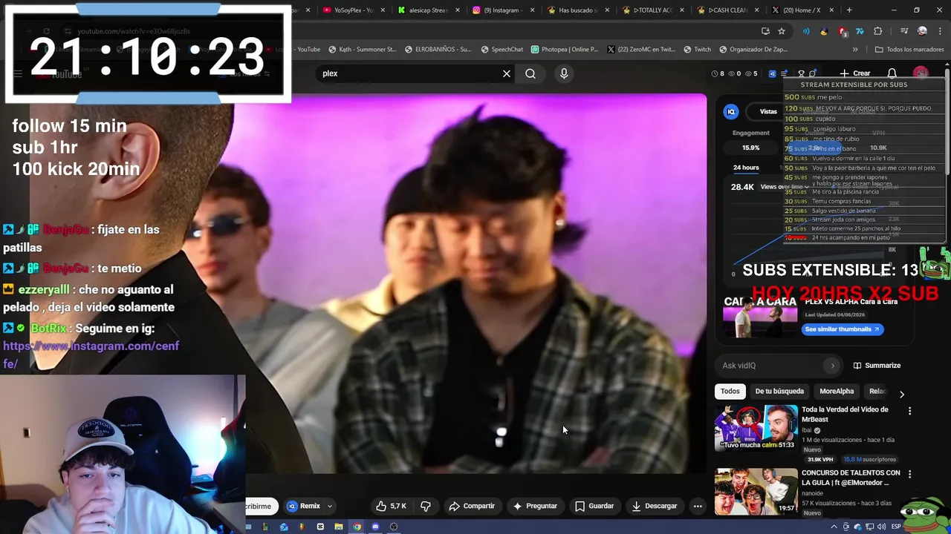The width and height of the screenshot is (951, 534).
Task: Open Toda la Verdad del Video de MrBeast thumbnail
Action: pos(756,428)
